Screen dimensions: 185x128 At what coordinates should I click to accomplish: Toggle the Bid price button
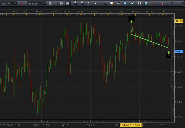click(x=61, y=4)
